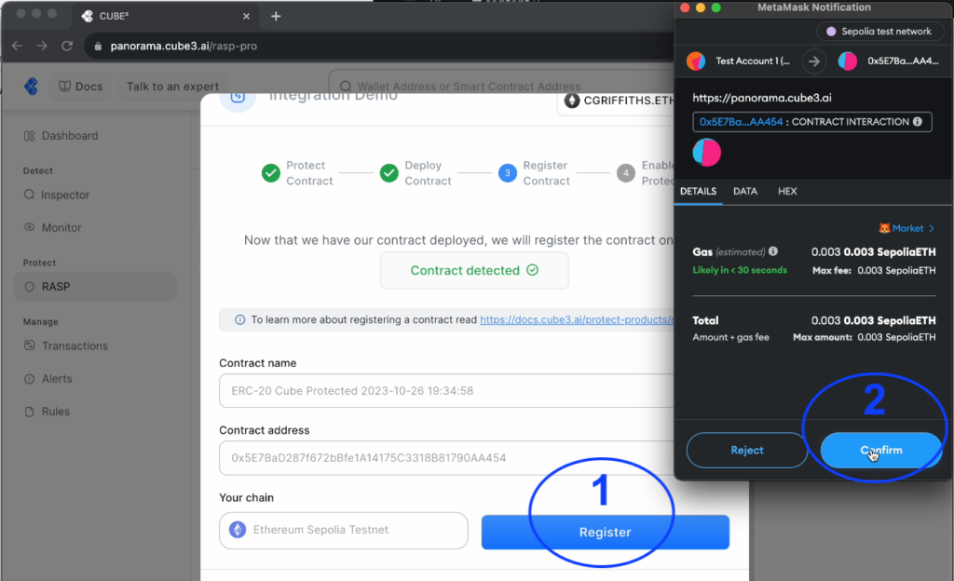Click the info icon beside learn more text
Screen dimensions: 954x581
click(239, 319)
